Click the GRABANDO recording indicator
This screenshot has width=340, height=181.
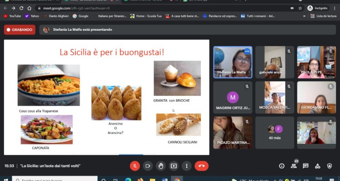click(19, 30)
